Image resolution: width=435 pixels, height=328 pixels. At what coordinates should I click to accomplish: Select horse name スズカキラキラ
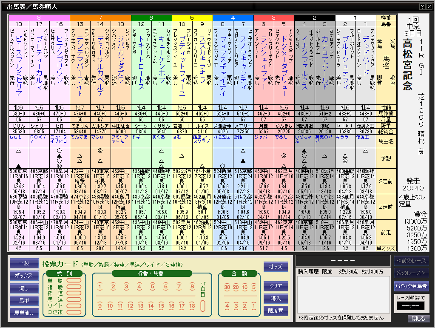202,60
